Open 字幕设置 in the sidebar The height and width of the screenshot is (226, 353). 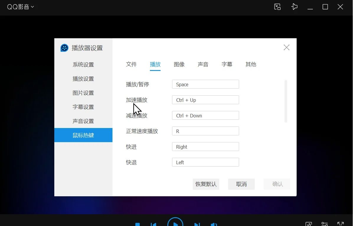83,107
